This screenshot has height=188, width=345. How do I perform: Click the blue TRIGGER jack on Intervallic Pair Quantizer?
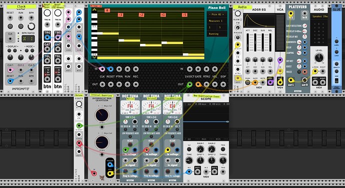(110, 165)
